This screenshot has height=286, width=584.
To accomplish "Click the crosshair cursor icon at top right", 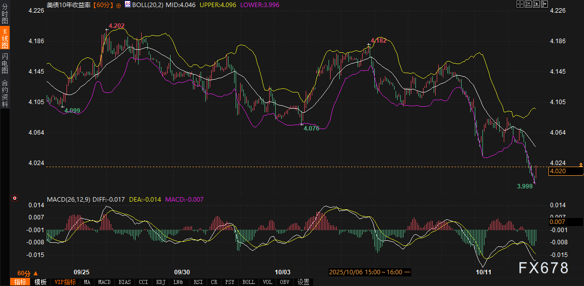I will tap(520, 4).
